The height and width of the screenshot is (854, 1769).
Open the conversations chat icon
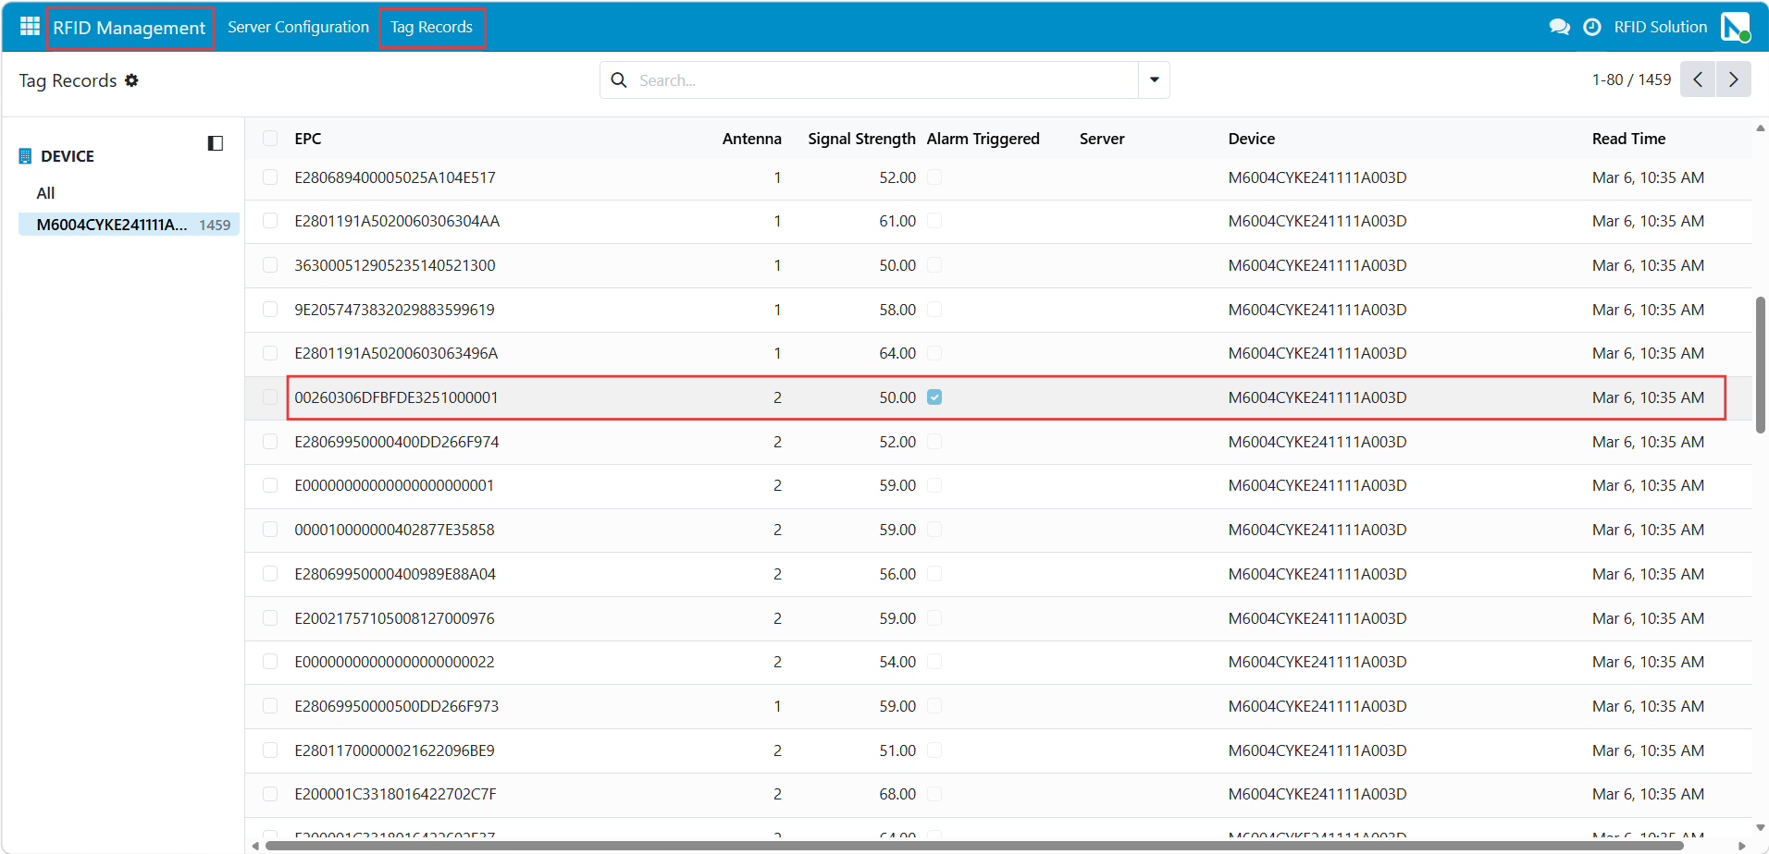point(1559,27)
